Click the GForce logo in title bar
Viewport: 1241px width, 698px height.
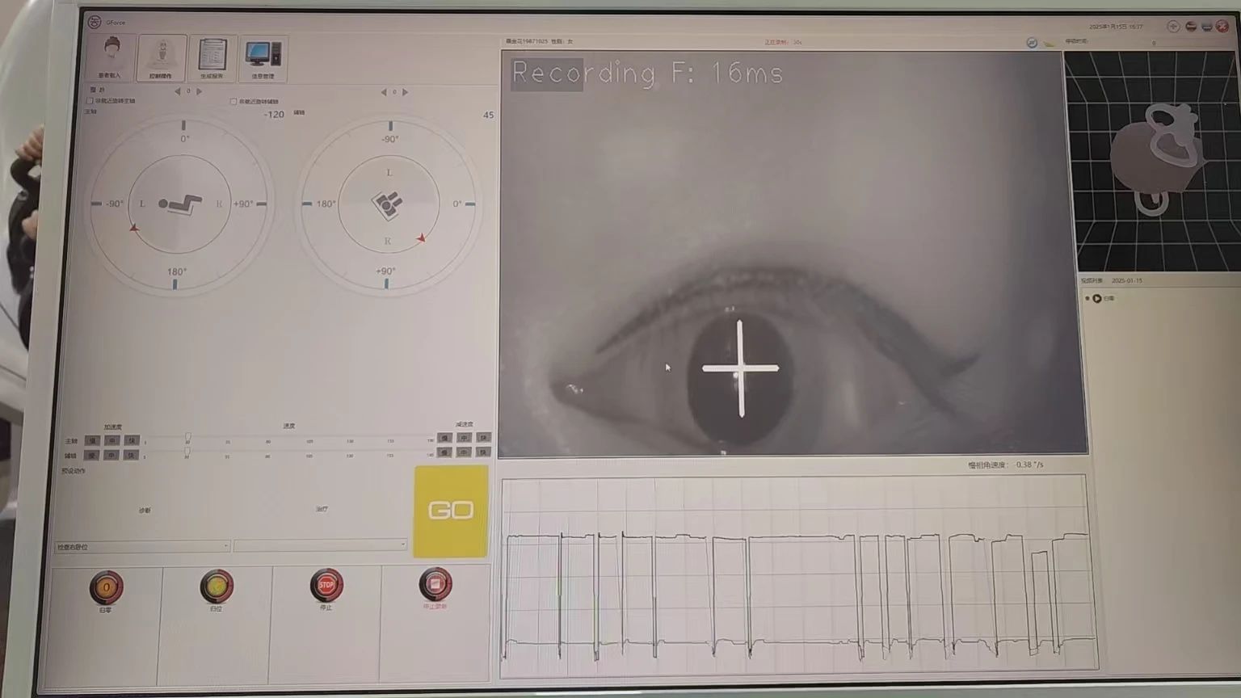point(95,22)
